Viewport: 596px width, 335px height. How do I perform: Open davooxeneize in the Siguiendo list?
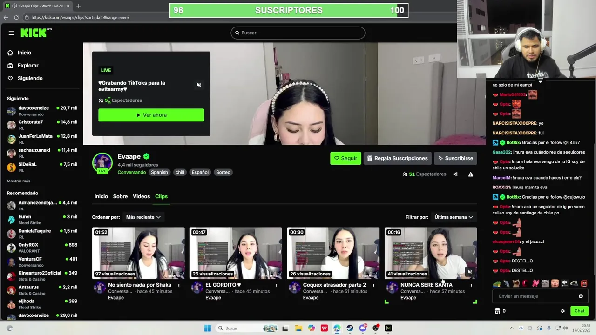coord(42,111)
